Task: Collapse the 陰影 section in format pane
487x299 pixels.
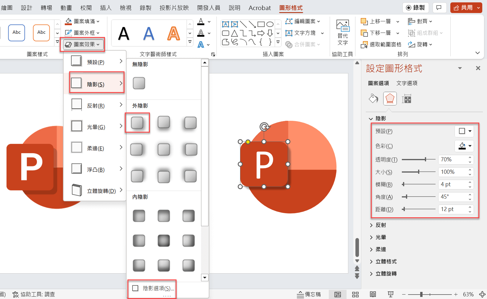Action: pyautogui.click(x=378, y=118)
